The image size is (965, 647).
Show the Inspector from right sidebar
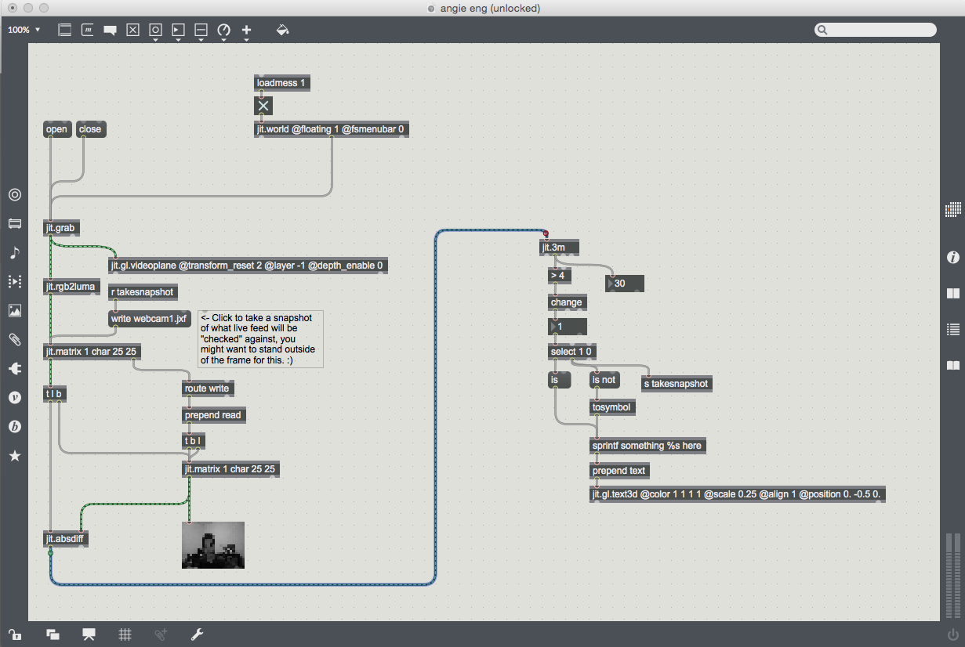coord(953,257)
